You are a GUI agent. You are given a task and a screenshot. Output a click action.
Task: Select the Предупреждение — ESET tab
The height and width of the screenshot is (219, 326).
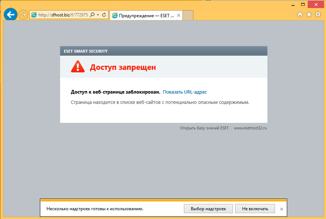[146, 15]
